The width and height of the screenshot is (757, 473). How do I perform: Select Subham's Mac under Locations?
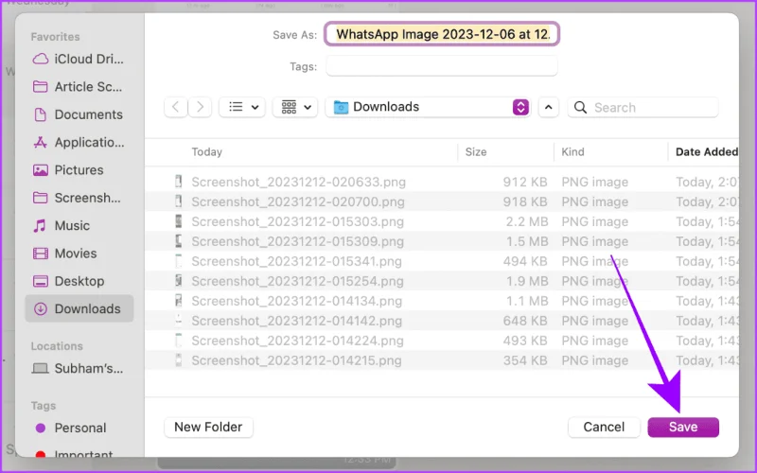79,368
